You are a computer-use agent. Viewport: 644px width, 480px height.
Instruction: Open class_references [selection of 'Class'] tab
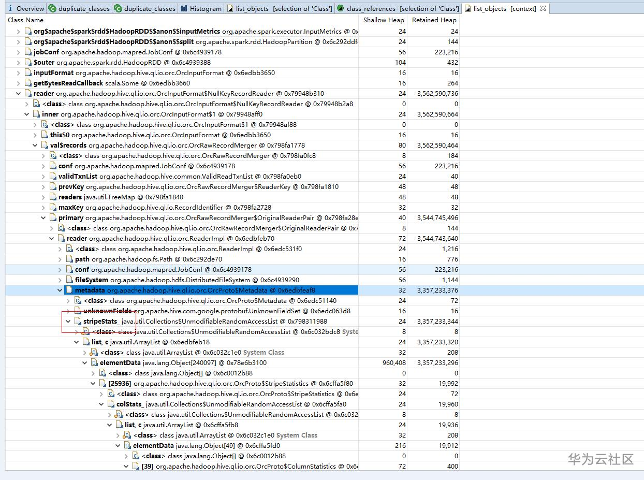398,8
